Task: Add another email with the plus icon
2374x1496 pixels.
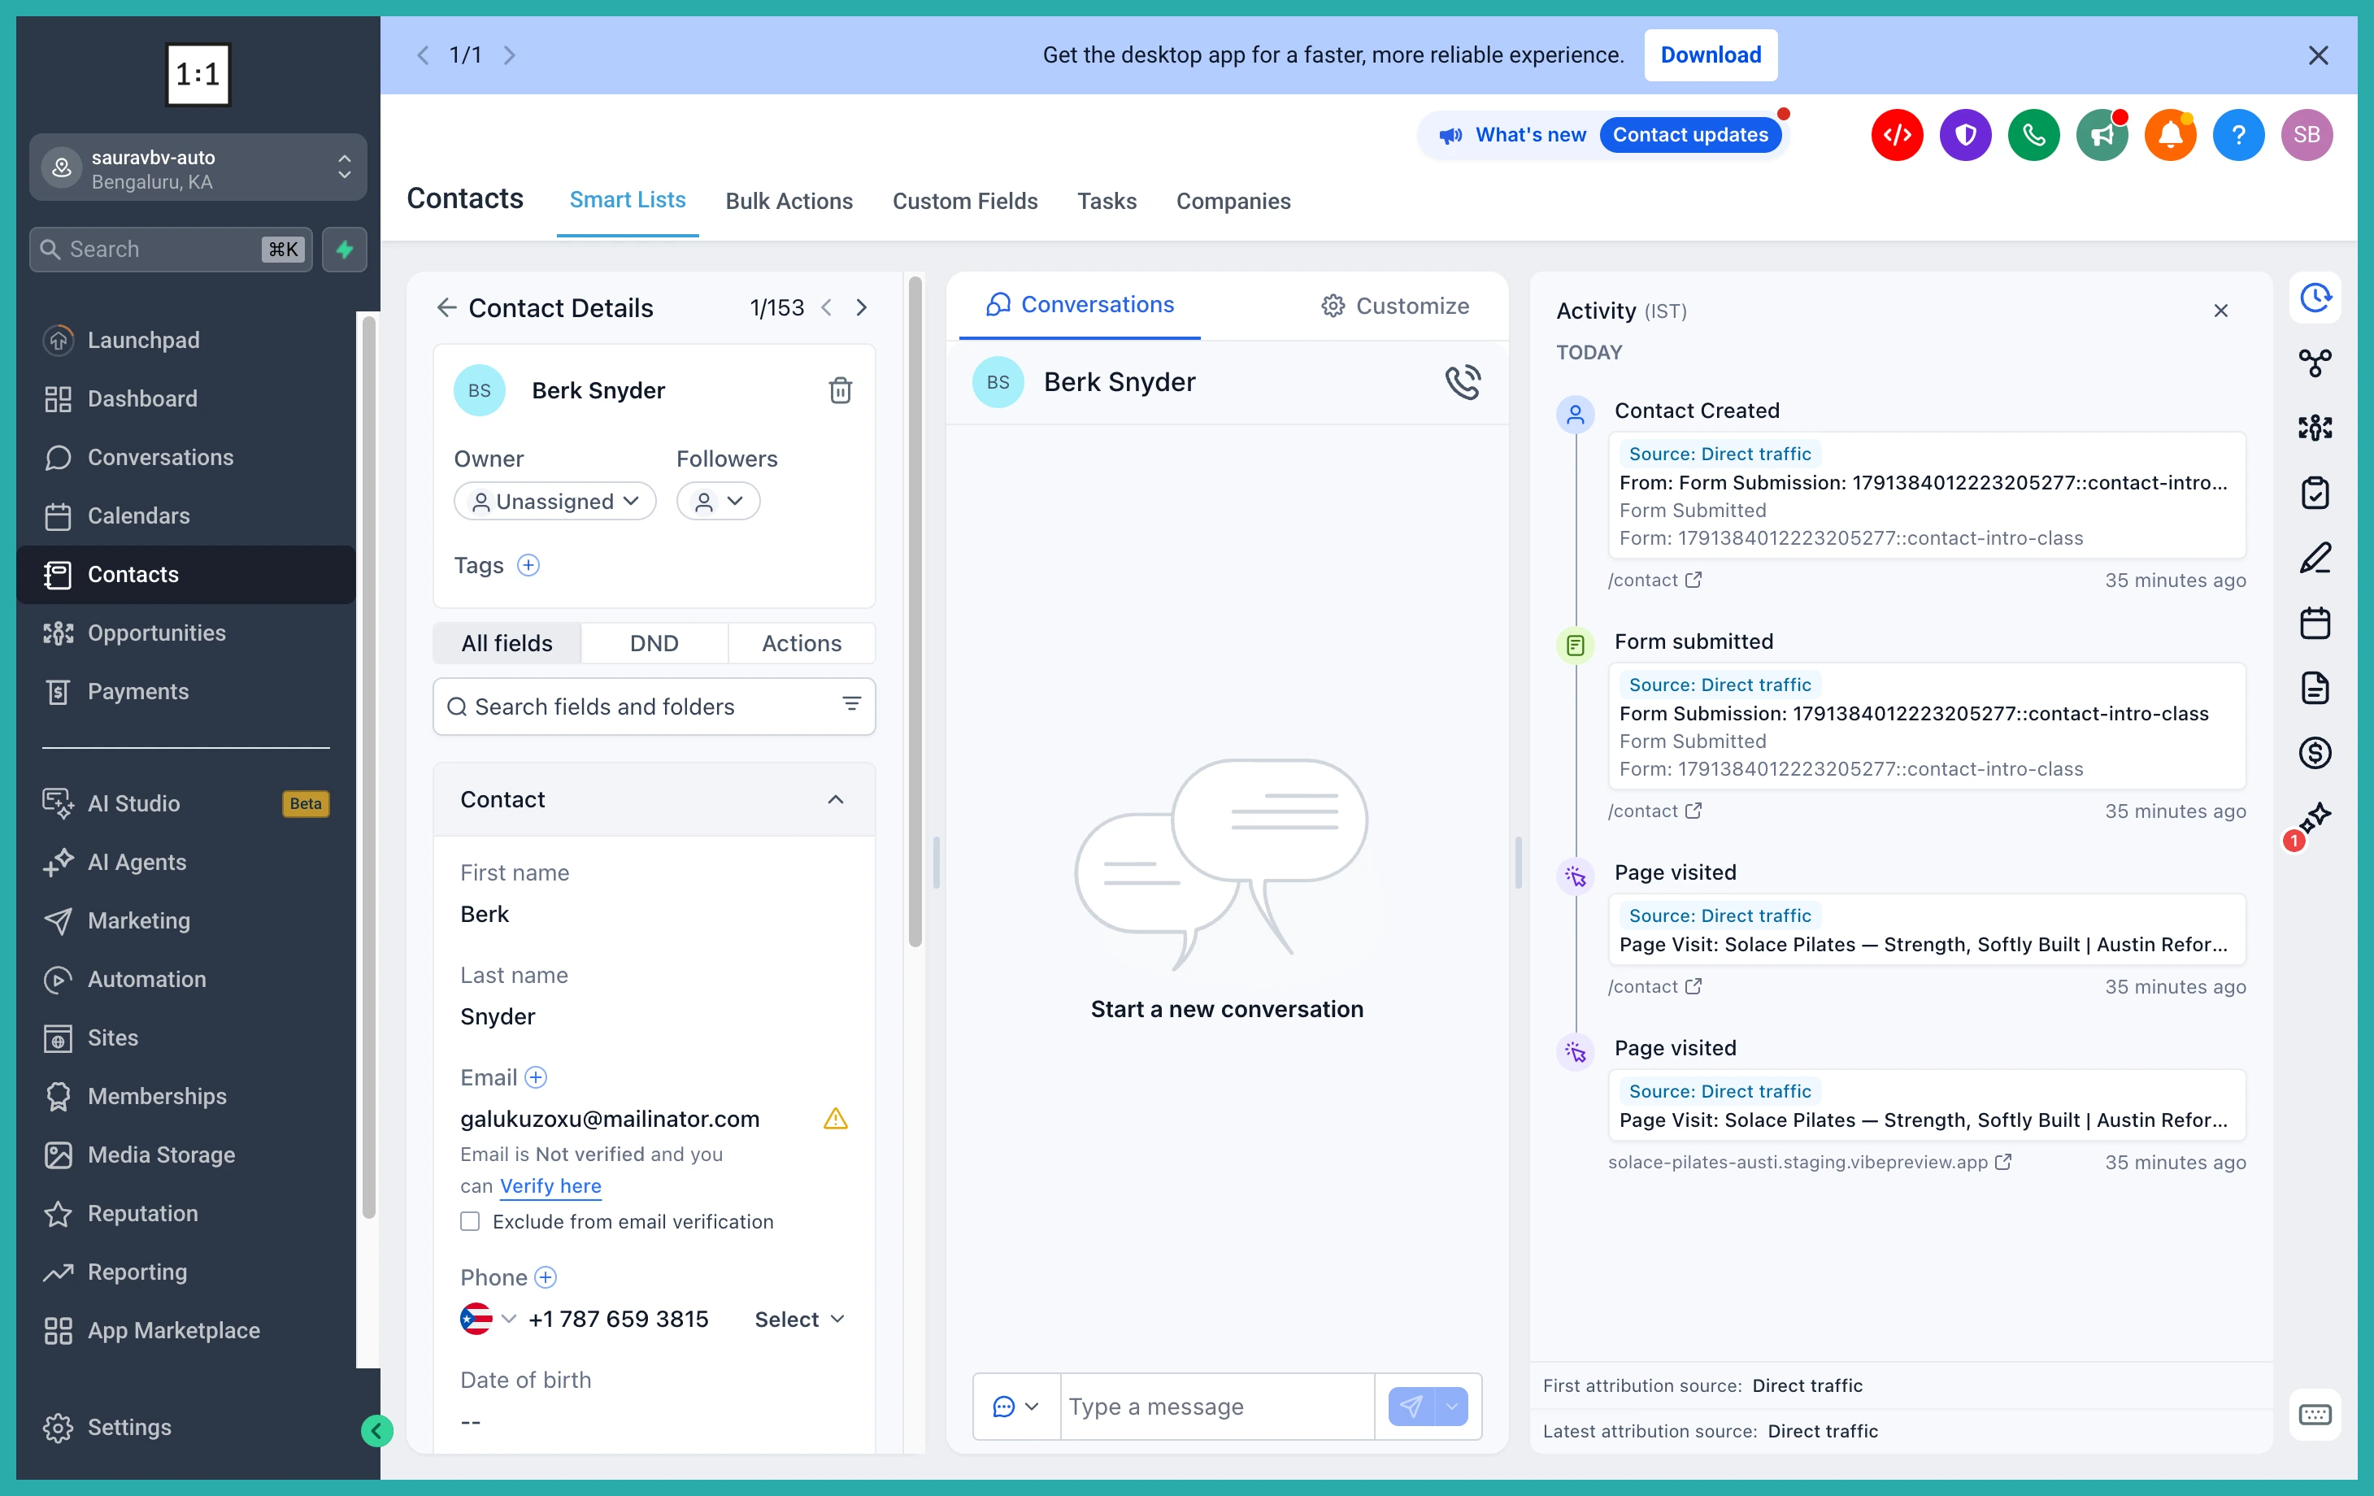Action: pos(535,1077)
